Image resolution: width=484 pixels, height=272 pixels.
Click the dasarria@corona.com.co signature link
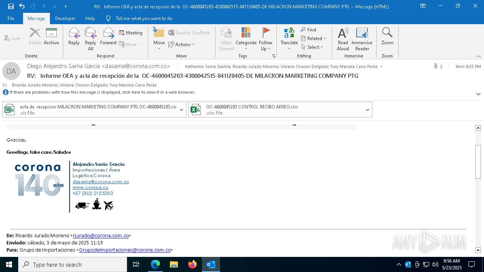[101, 182]
